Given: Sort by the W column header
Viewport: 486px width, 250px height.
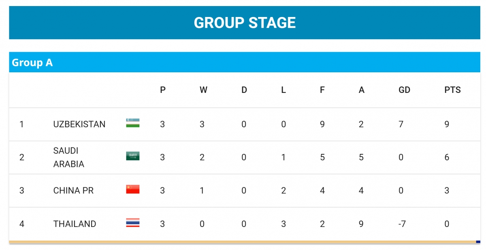Looking at the screenshot, I should 203,90.
